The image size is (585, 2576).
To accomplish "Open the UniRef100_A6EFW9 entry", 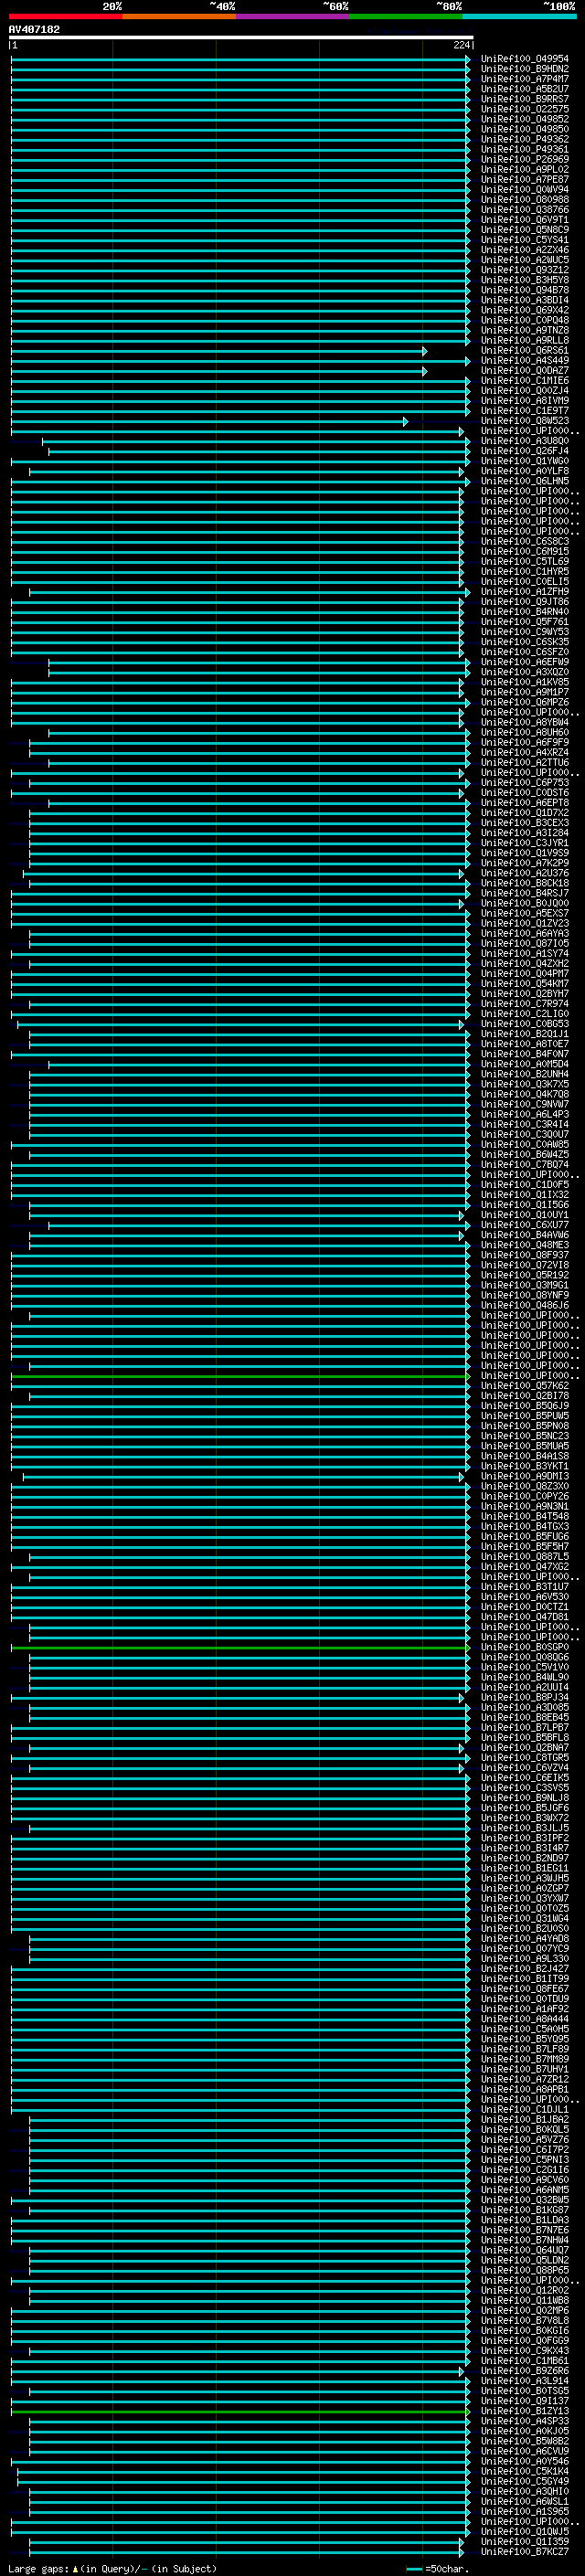I will pyautogui.click(x=524, y=662).
